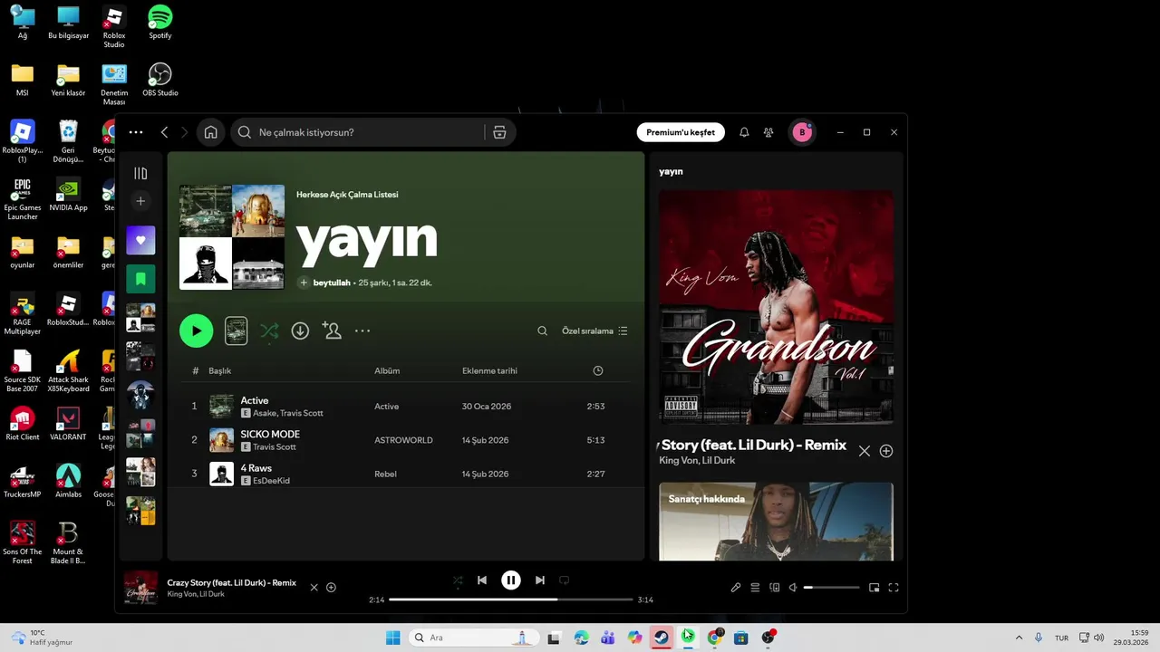Sort by the Başlık column header
The width and height of the screenshot is (1160, 652).
220,371
